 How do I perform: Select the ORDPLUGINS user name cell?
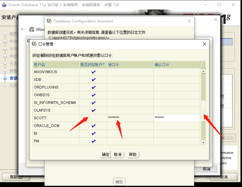click(x=56, y=87)
